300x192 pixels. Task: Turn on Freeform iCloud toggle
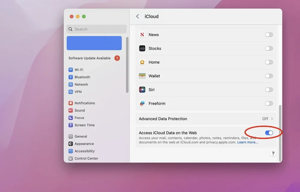[x=269, y=103]
